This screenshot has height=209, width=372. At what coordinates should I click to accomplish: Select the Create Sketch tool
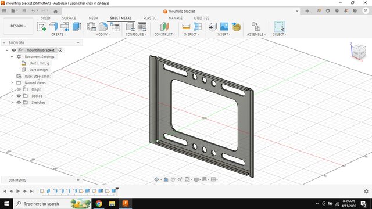click(x=41, y=27)
